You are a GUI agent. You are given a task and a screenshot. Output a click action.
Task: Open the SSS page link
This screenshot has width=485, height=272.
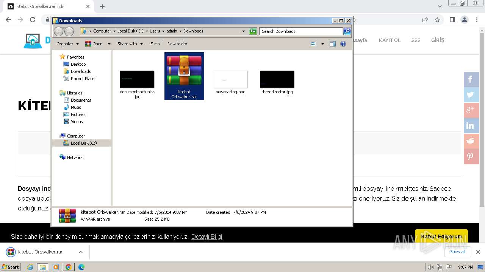tap(416, 40)
